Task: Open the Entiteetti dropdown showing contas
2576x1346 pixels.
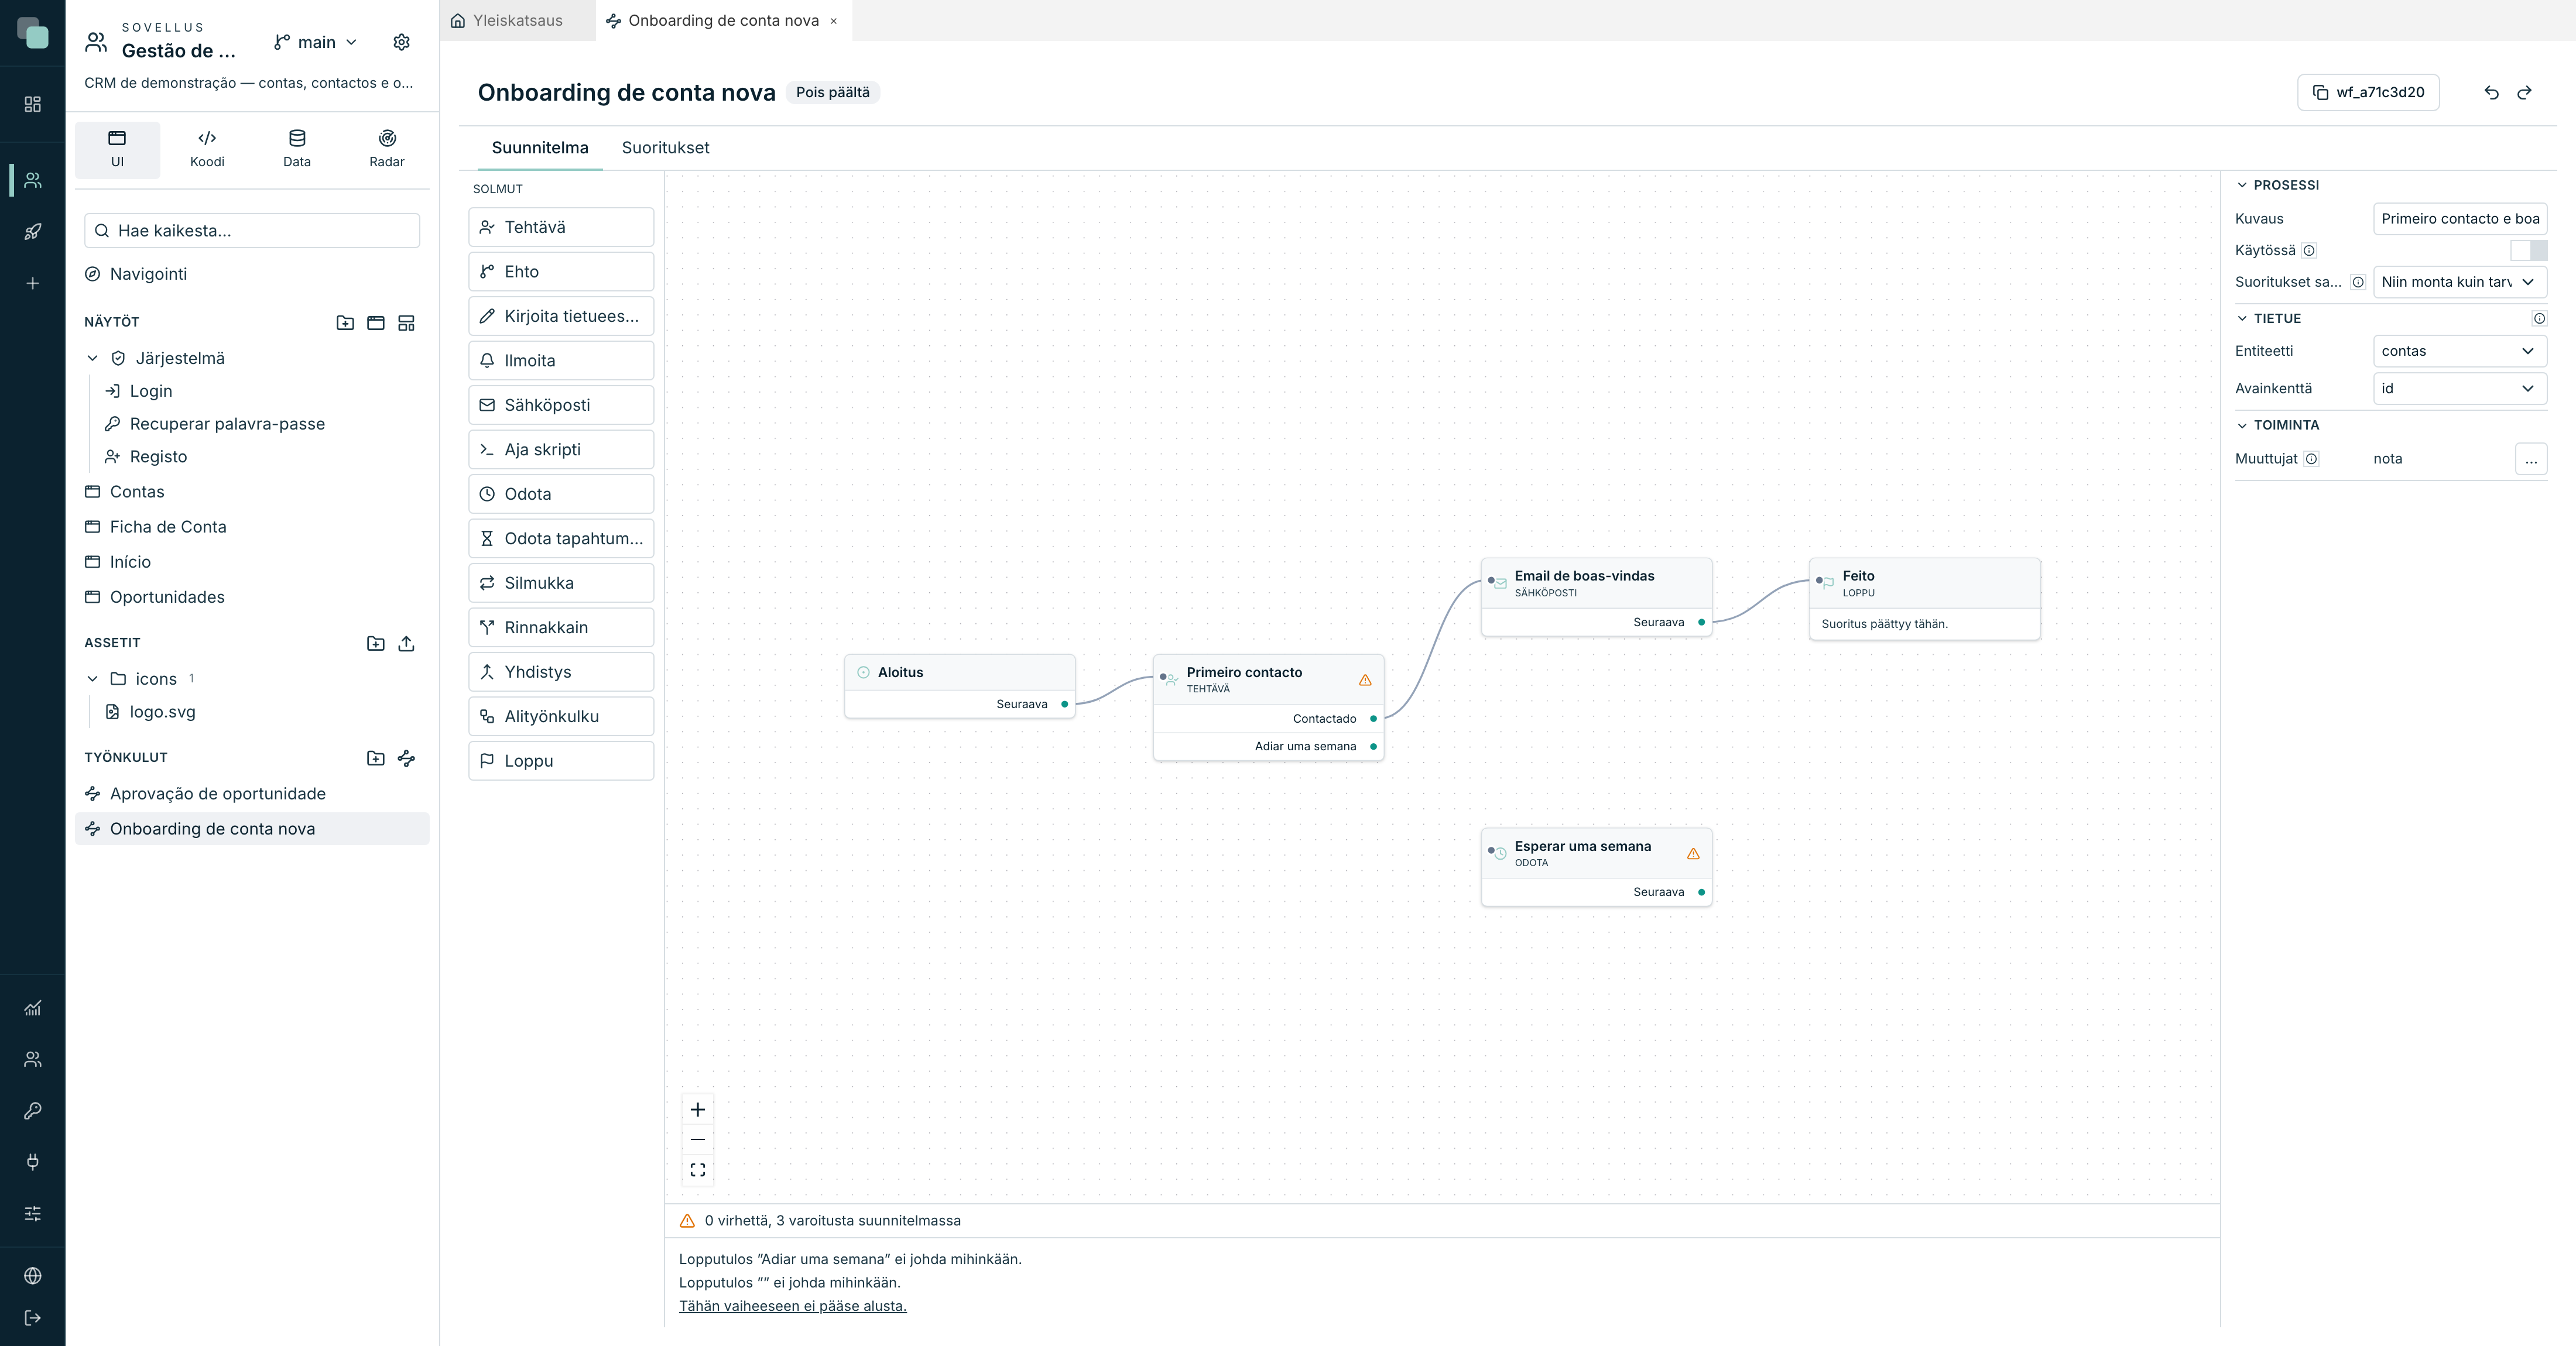Action: [x=2459, y=351]
